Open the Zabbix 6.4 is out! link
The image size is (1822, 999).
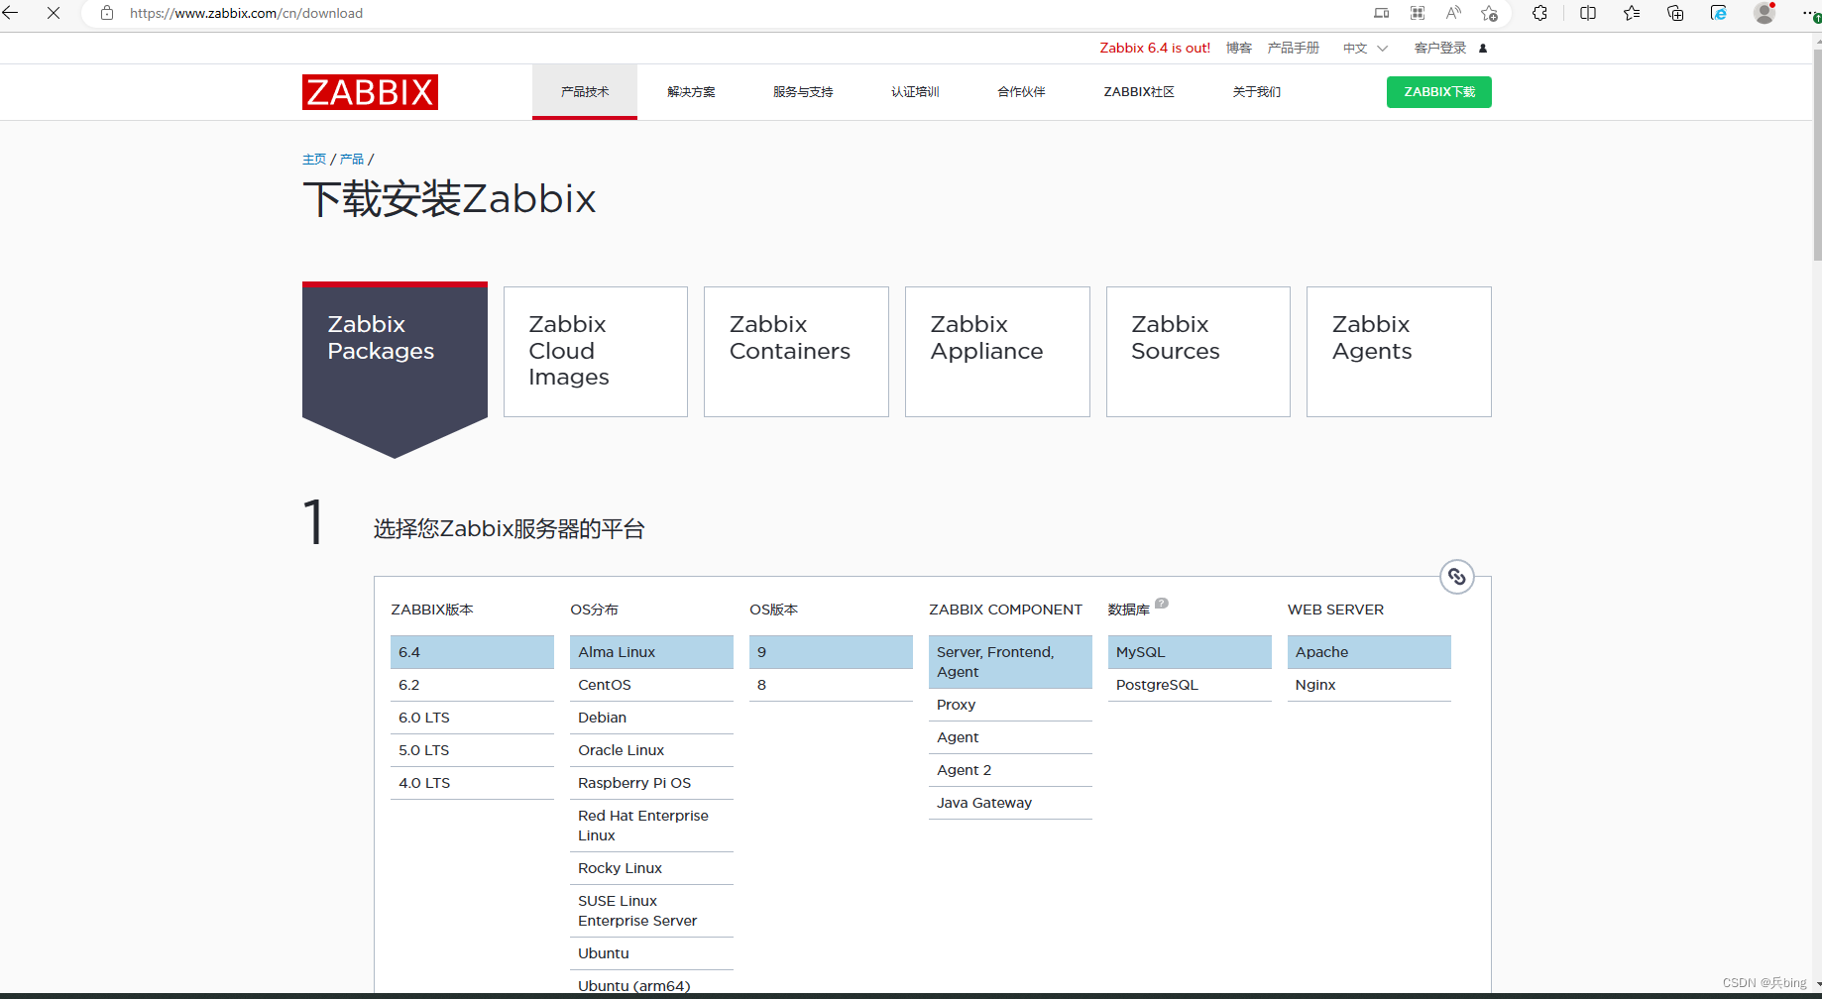point(1155,48)
